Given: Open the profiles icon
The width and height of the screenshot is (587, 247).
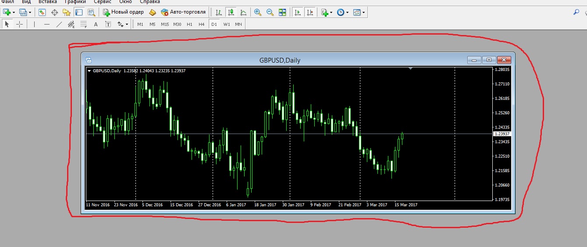Looking at the screenshot, I should (x=23, y=12).
